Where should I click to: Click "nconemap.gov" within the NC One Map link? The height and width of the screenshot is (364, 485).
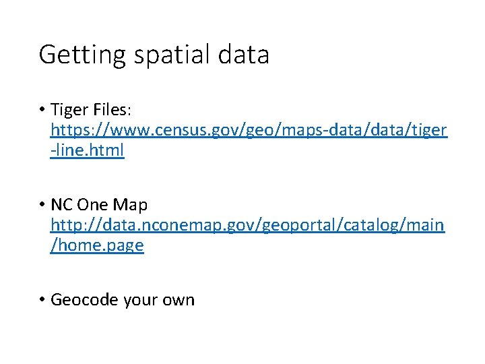[198, 226]
